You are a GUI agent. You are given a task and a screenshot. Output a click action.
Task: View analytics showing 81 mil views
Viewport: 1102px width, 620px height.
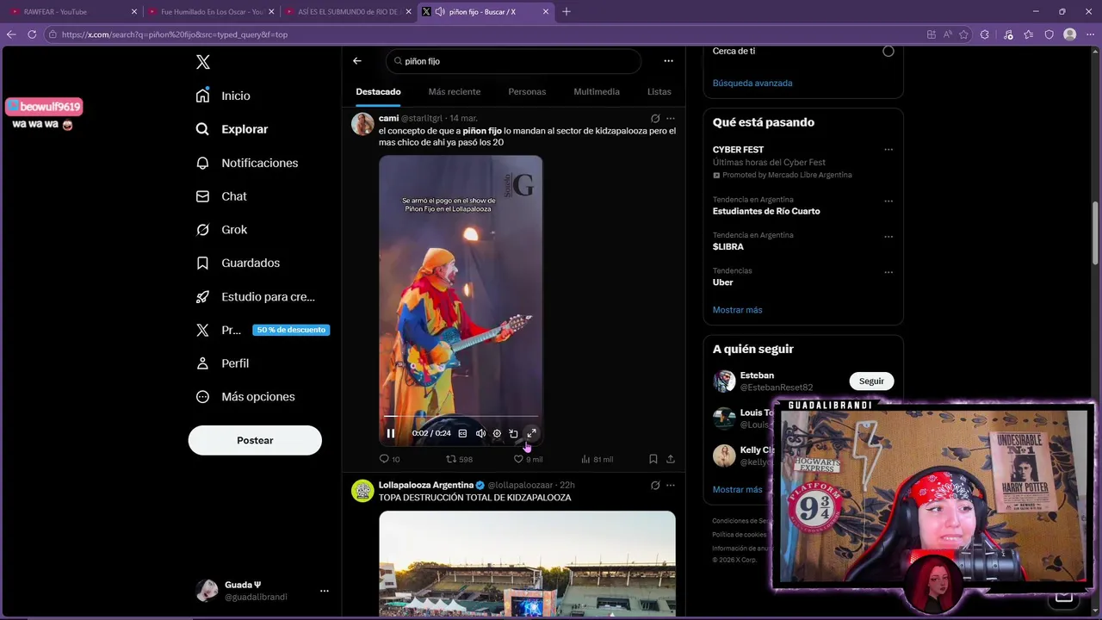point(597,460)
